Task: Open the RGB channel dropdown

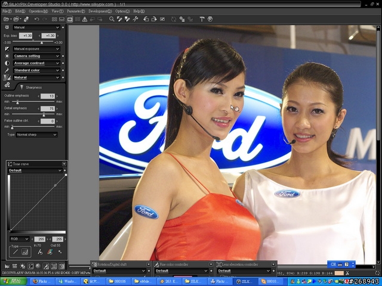Action: pos(20,239)
